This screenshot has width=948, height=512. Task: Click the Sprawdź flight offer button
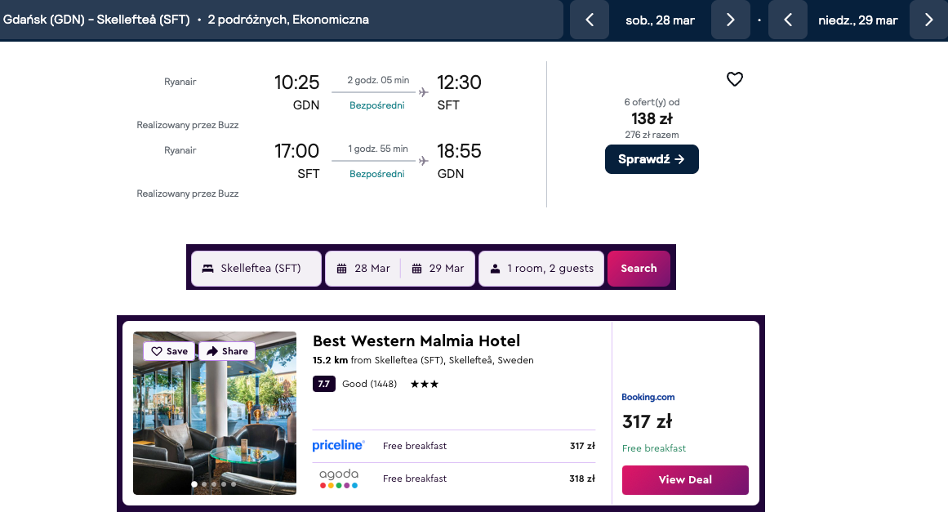[x=652, y=159]
